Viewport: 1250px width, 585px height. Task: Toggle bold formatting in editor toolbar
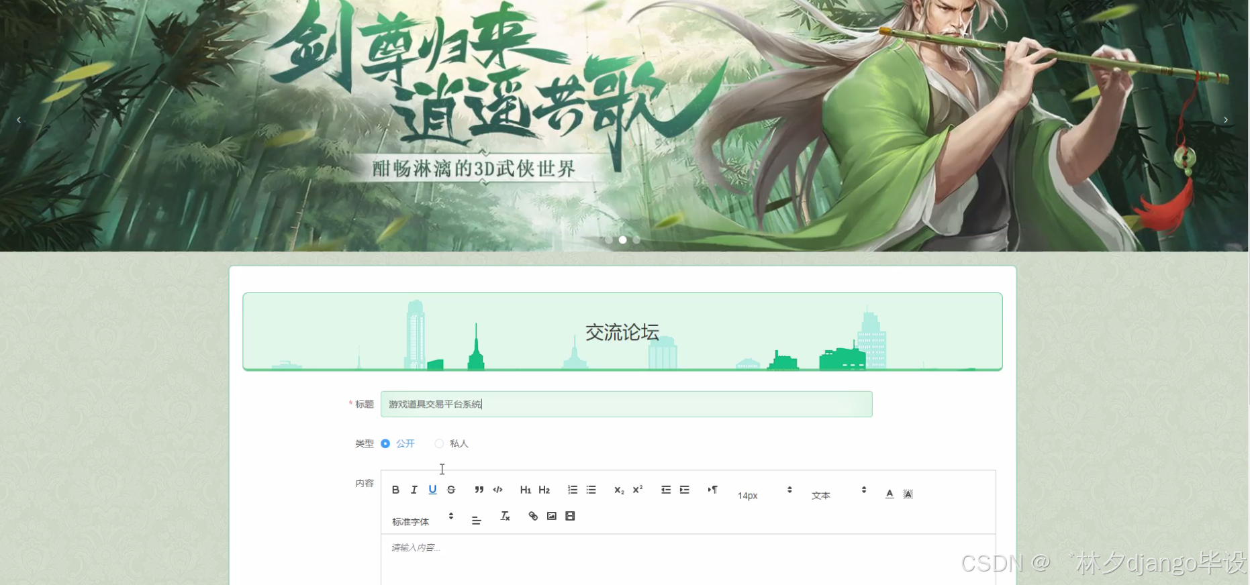(395, 490)
